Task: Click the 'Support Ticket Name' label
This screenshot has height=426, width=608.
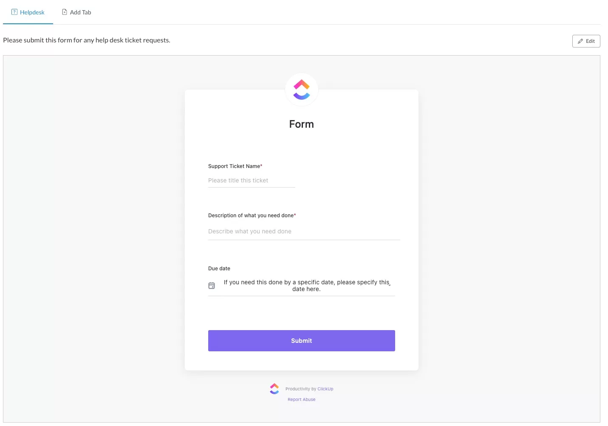Action: pos(234,166)
